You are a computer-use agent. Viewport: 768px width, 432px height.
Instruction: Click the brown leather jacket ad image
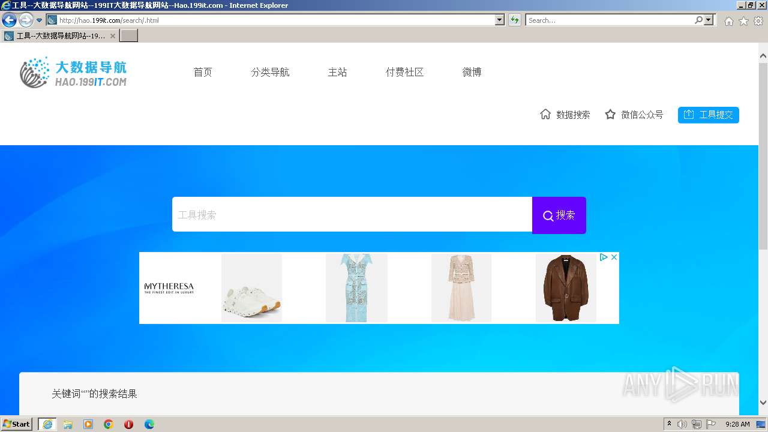(x=566, y=288)
